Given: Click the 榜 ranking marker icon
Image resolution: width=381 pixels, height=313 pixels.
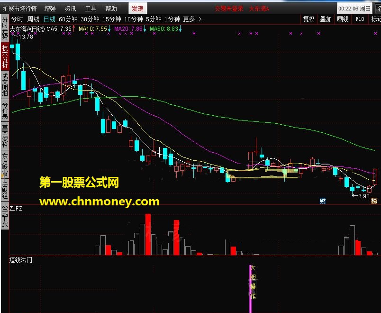Looking at the screenshot, I should pyautogui.click(x=374, y=201).
